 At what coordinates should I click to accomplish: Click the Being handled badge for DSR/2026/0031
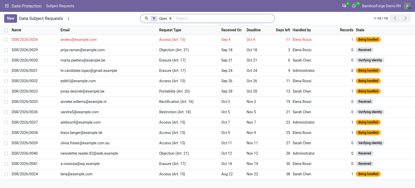coord(368,71)
